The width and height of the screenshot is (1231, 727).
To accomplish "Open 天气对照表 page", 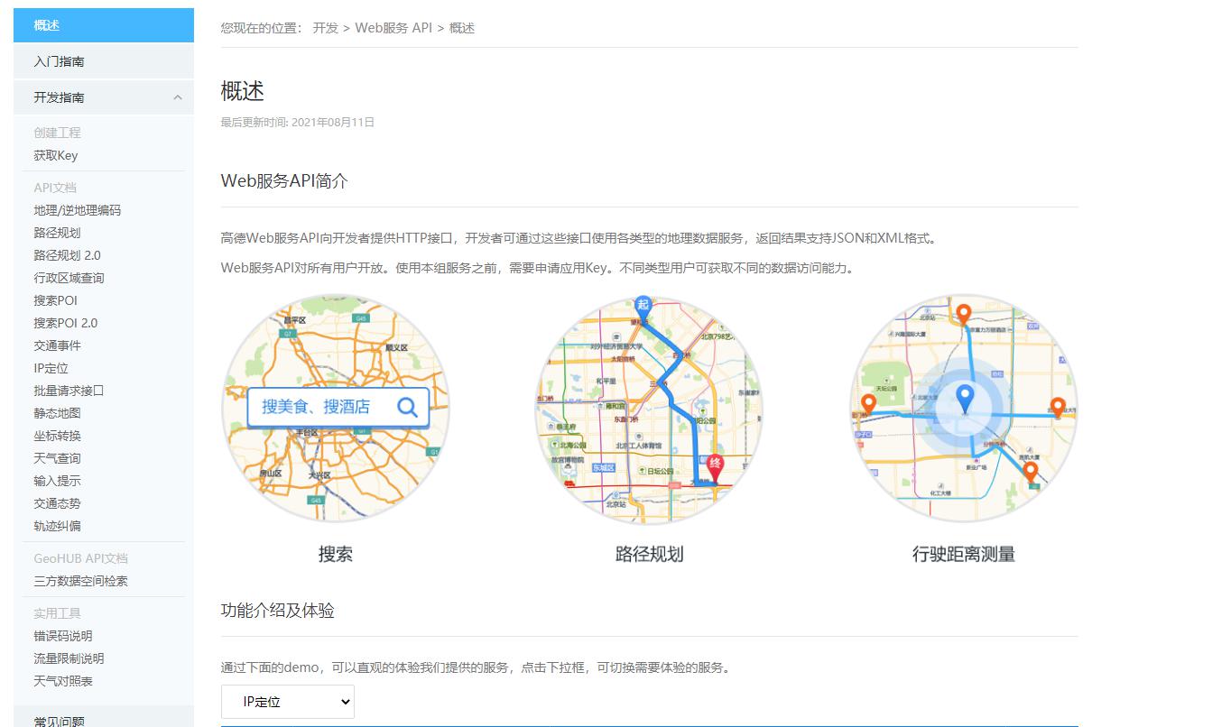I will pos(62,681).
